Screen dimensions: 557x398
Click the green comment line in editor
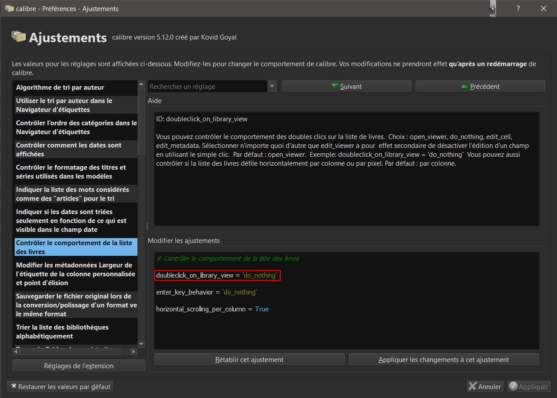(x=227, y=258)
